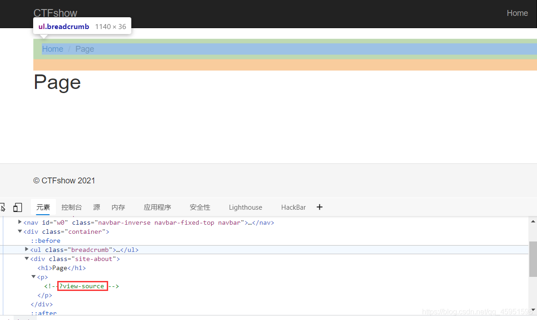Open the 控制台 tab
Image resolution: width=537 pixels, height=320 pixels.
pyautogui.click(x=72, y=207)
